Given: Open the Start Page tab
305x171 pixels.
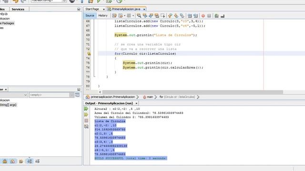Looking at the screenshot, I should click(92, 9).
